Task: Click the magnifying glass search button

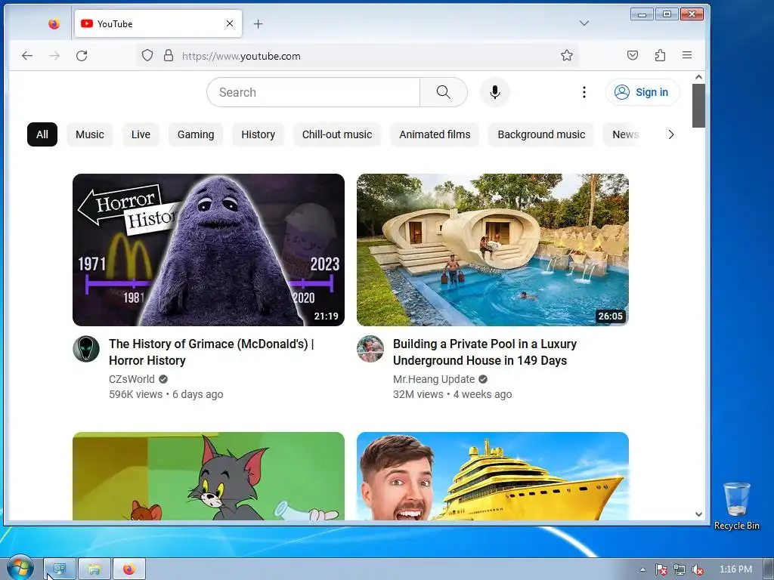Action: 443,92
